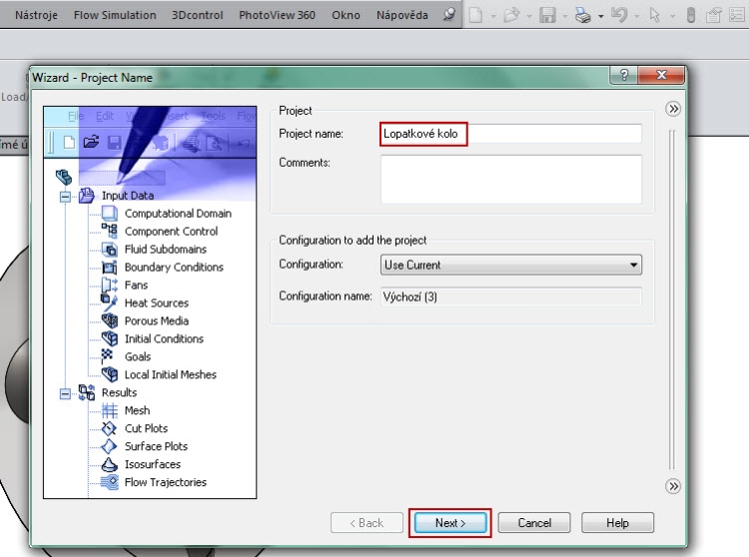Screen dimensions: 749x557
Task: Click the New document icon in top toolbar
Action: tap(475, 15)
